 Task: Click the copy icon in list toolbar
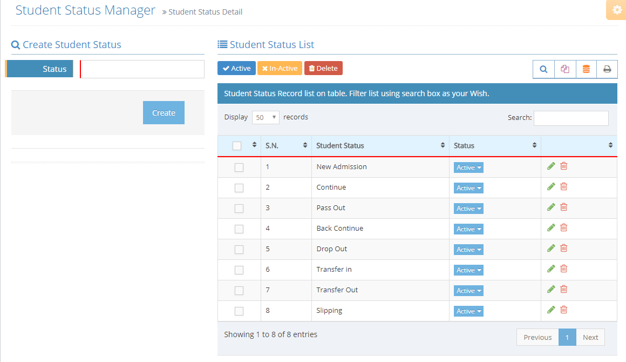(x=565, y=69)
